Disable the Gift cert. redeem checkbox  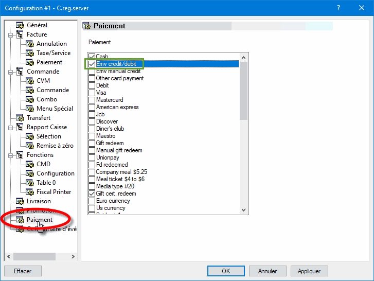pos(92,194)
